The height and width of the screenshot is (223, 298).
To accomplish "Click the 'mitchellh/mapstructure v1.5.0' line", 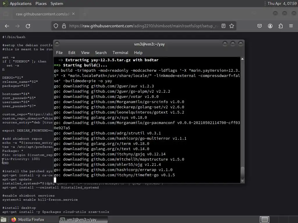I will (x=119, y=159).
